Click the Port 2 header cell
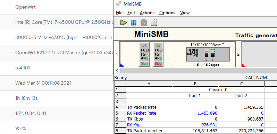 point(241,95)
